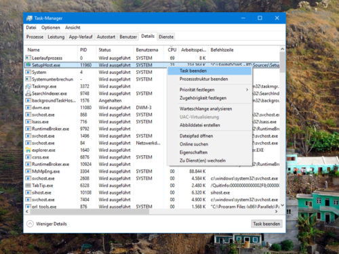The height and width of the screenshot is (254, 339).
Task: Choose Zugehörigkeit festlegen menu entry
Action: point(210,98)
